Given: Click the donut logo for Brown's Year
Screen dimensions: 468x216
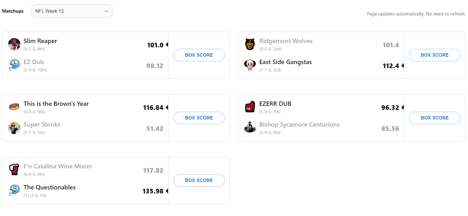Looking at the screenshot, I should [14, 107].
